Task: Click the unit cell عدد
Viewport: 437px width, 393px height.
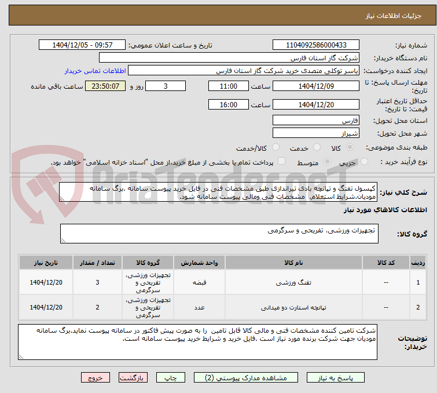Action: (x=199, y=307)
